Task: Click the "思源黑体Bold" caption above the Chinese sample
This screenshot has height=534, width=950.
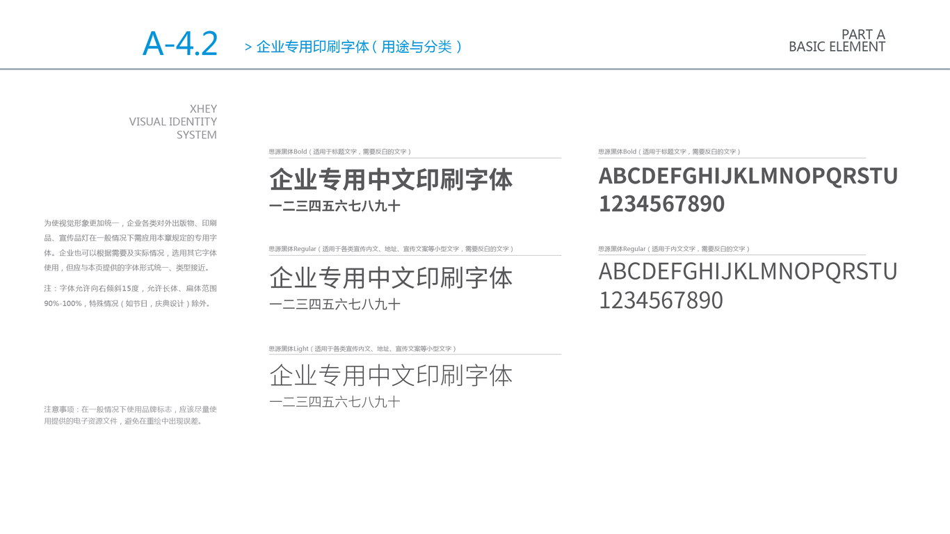Action: pyautogui.click(x=340, y=152)
